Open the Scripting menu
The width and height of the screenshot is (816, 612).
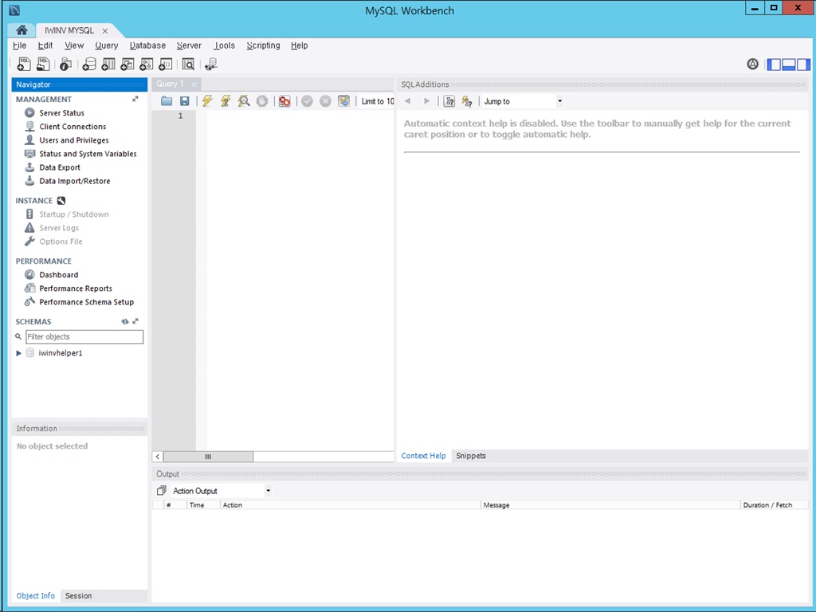[263, 45]
